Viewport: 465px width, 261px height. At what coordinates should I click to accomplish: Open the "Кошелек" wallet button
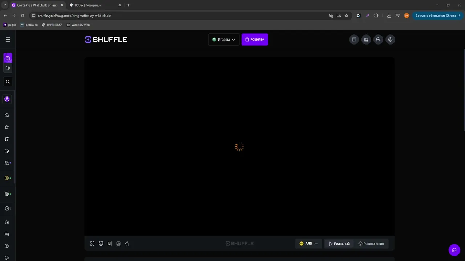coord(255,40)
